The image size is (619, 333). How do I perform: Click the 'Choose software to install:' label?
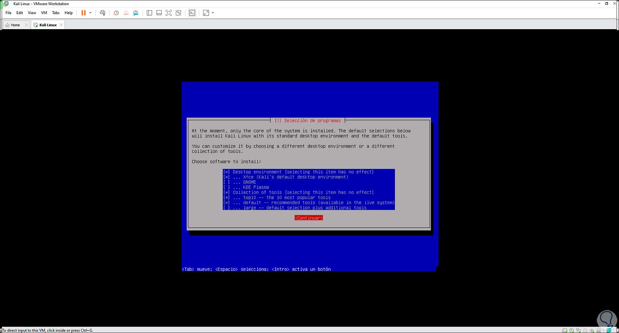227,162
